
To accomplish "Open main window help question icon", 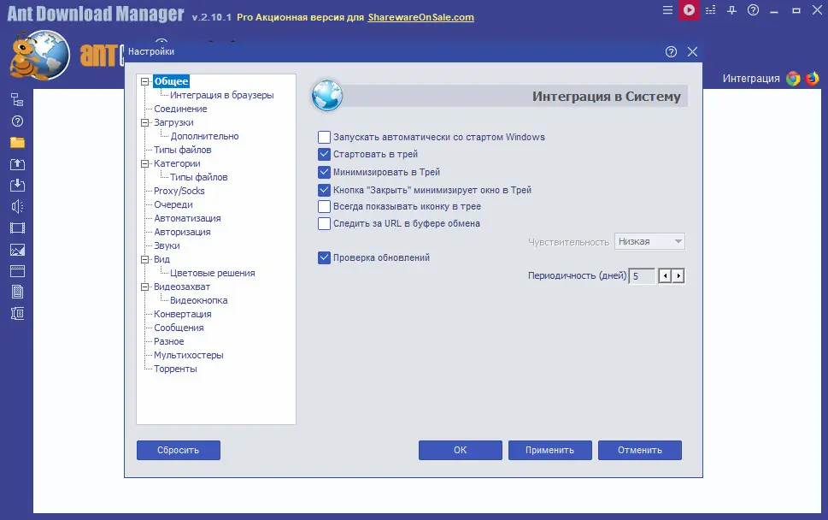I will coord(753,10).
